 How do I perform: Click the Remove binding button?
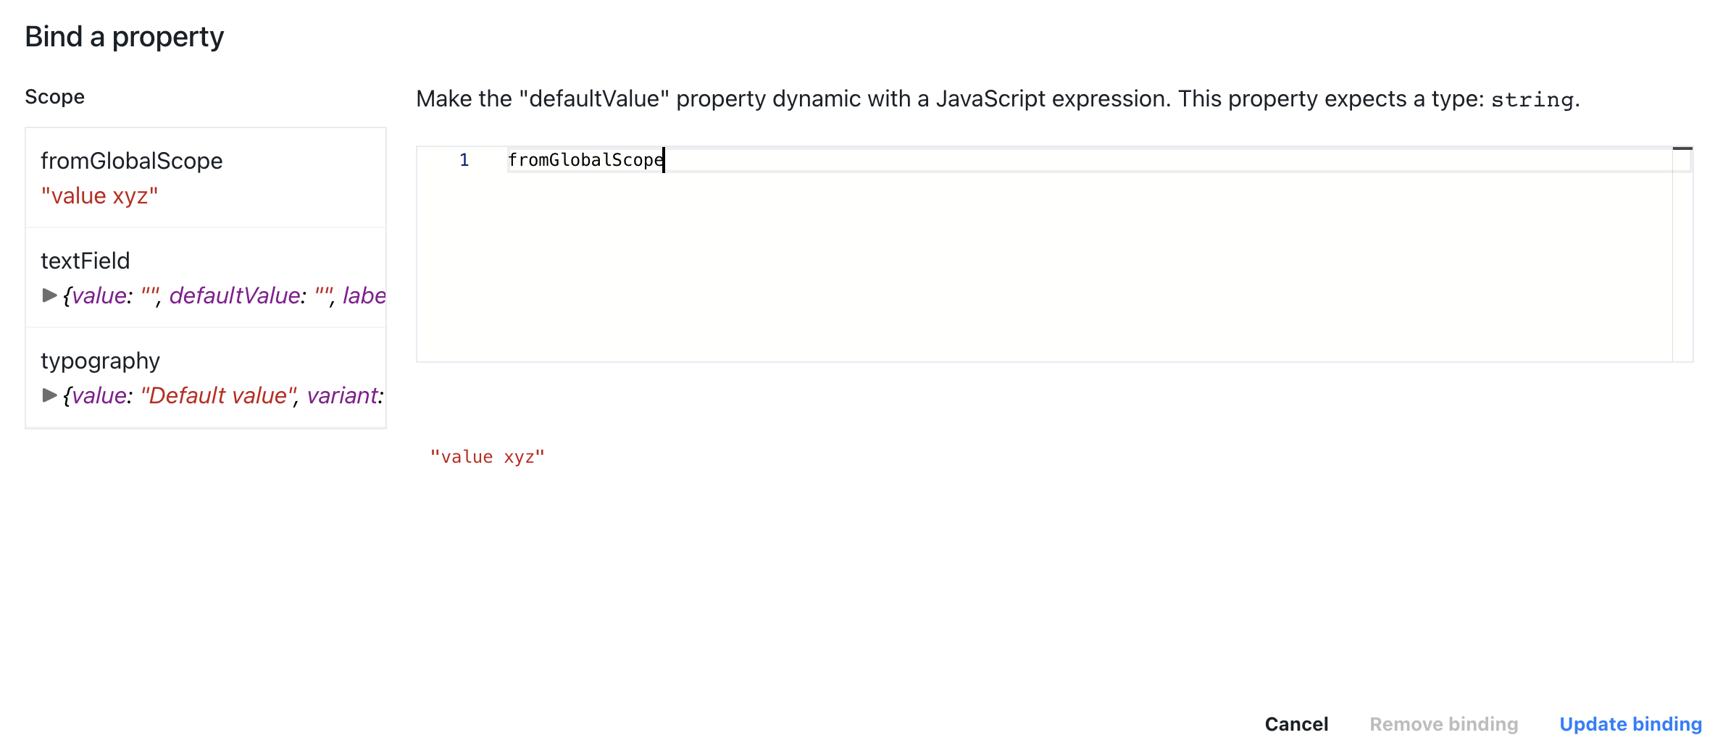[x=1443, y=724]
